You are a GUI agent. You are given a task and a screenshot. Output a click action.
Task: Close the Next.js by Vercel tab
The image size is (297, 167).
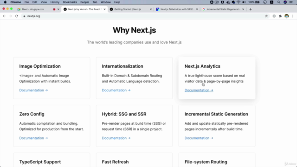104,9
